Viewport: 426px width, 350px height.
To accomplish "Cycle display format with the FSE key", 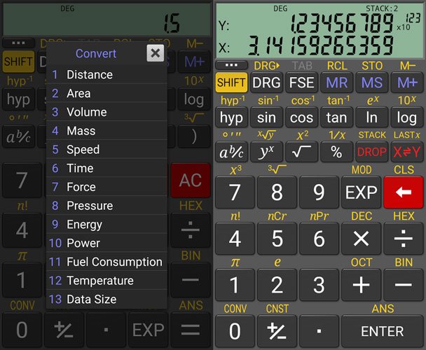I will pyautogui.click(x=301, y=83).
